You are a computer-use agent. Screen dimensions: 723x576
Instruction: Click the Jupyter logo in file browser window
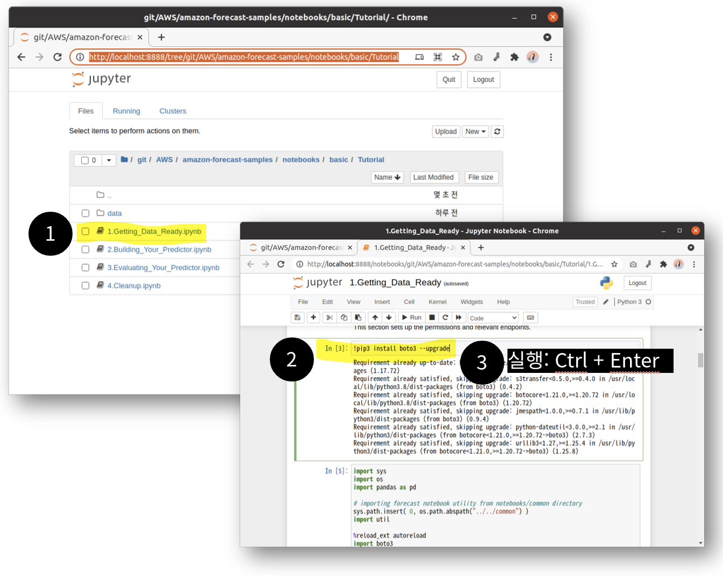point(102,79)
